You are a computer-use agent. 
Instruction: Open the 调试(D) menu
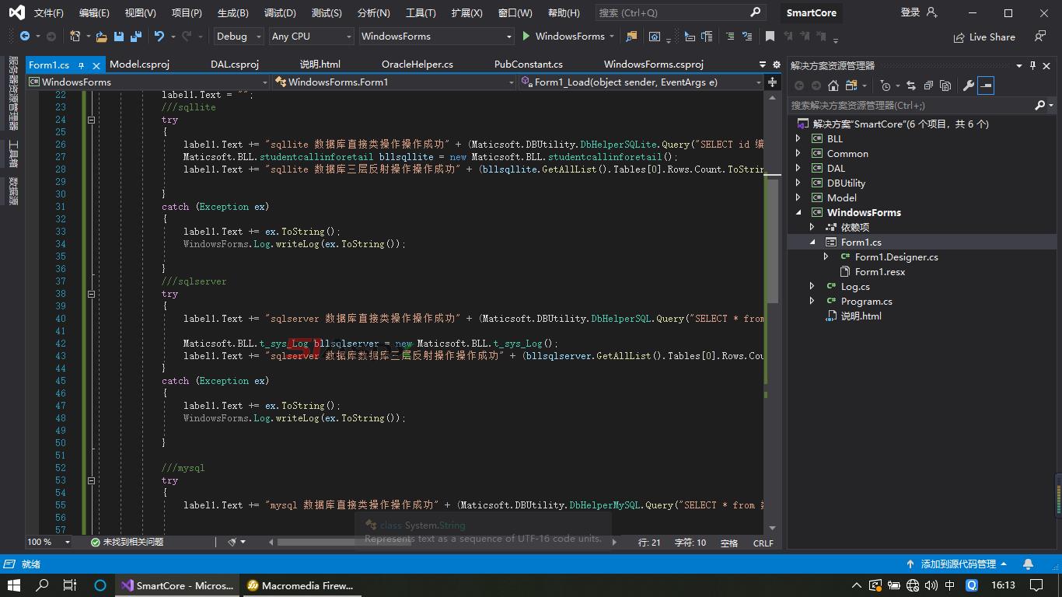(x=280, y=13)
